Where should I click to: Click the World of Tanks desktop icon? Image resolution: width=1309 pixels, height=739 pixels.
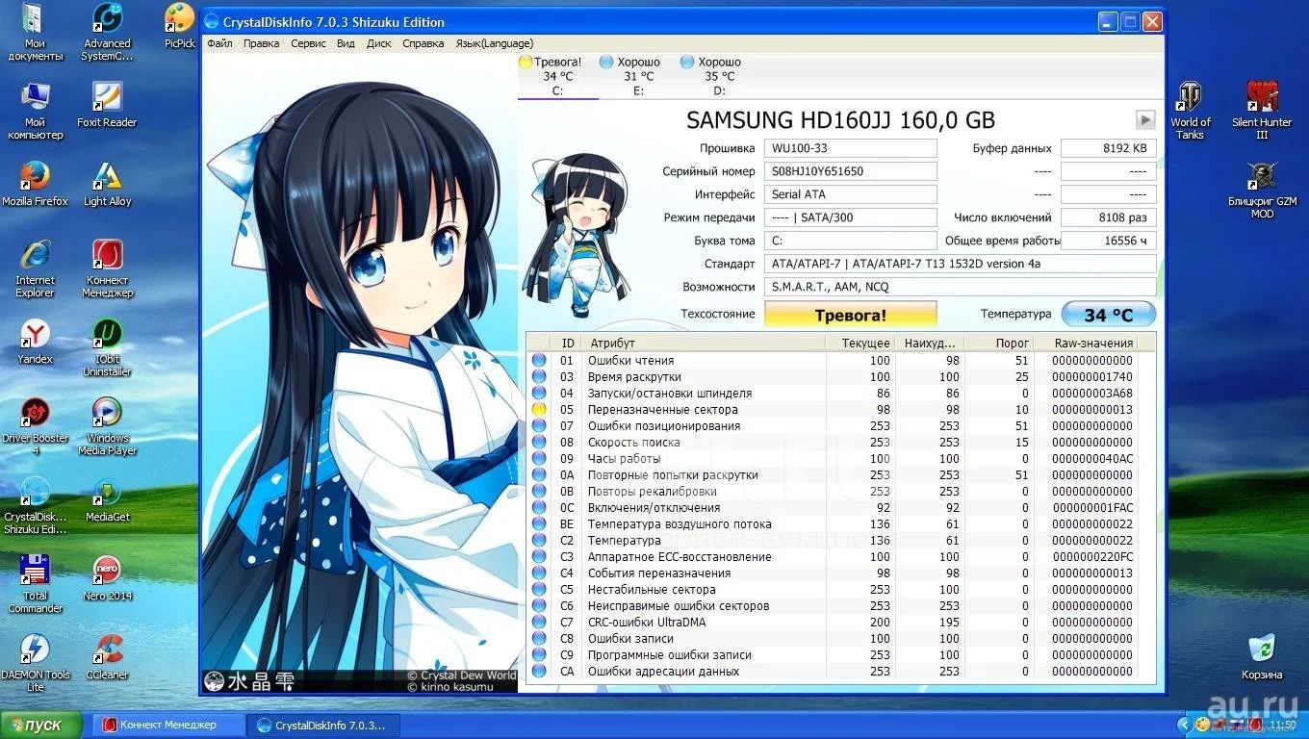(x=1190, y=112)
